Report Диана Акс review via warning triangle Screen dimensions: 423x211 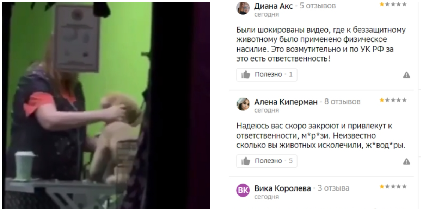pyautogui.click(x=406, y=75)
